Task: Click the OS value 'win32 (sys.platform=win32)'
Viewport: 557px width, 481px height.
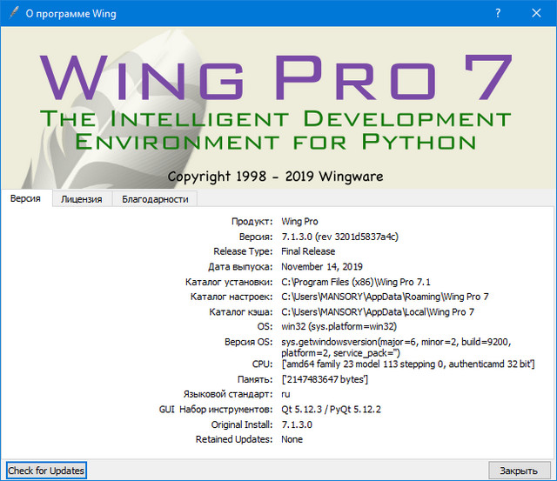Action: click(339, 326)
